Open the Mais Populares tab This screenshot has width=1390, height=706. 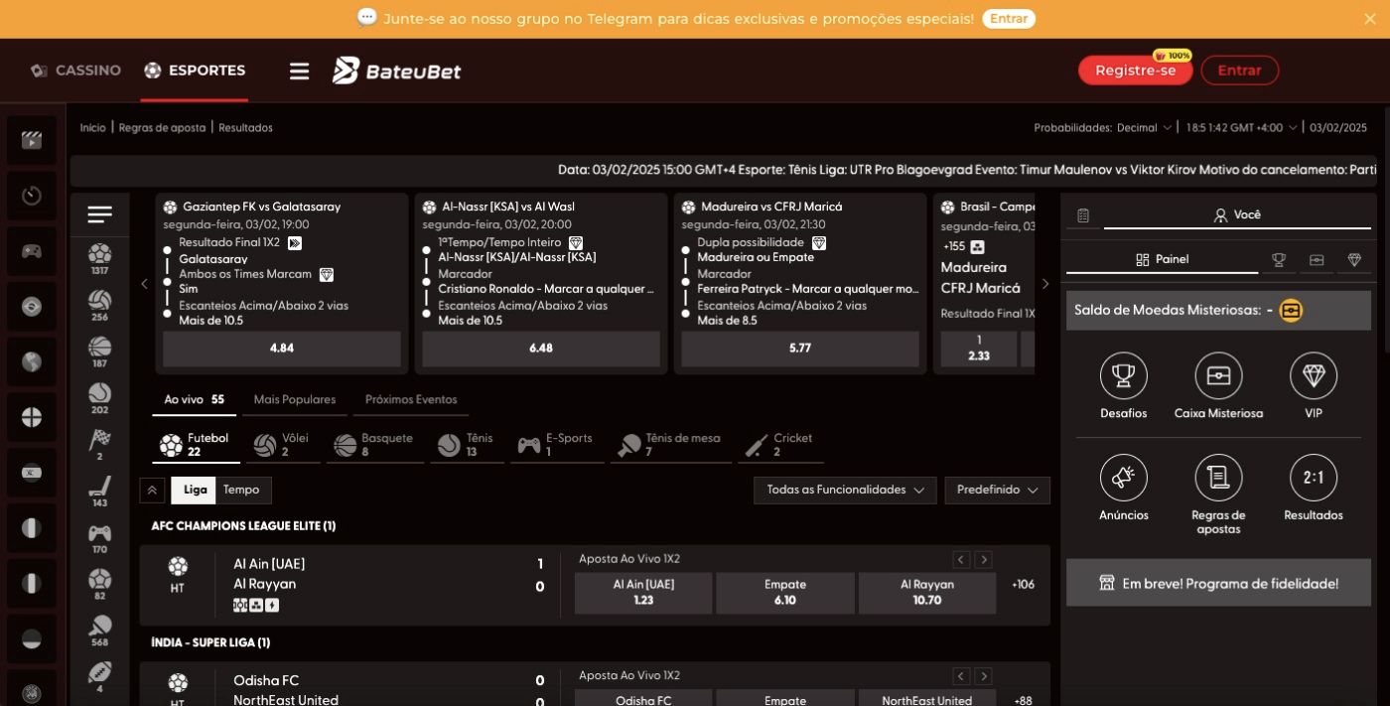pos(295,399)
